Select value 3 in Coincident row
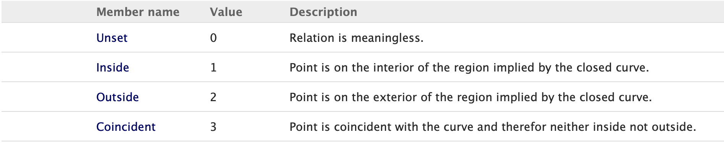 pyautogui.click(x=213, y=127)
